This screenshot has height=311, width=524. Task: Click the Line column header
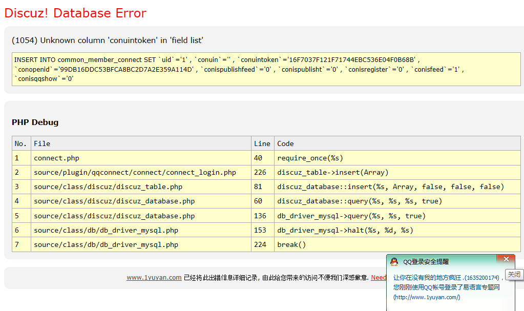(262, 143)
